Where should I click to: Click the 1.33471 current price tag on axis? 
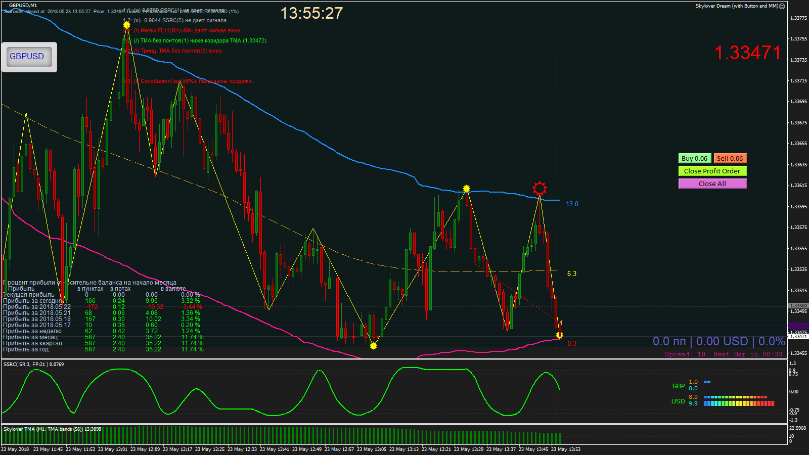point(798,336)
